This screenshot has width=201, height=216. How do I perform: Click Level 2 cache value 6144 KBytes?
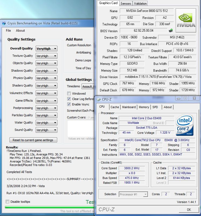click(182, 178)
